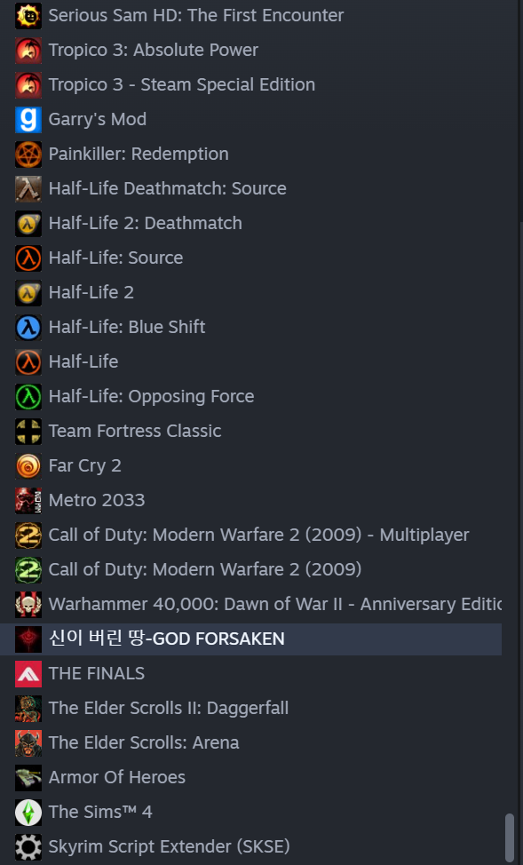
Task: Click the Serious Sam HD bomb icon
Action: 28,16
